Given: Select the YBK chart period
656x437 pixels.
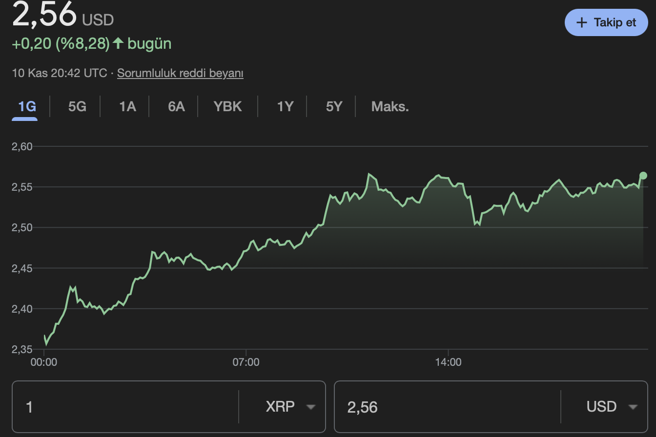Looking at the screenshot, I should (227, 106).
